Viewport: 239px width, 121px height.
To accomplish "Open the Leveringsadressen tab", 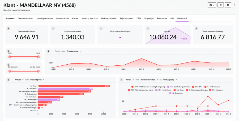I will click(x=45, y=18).
